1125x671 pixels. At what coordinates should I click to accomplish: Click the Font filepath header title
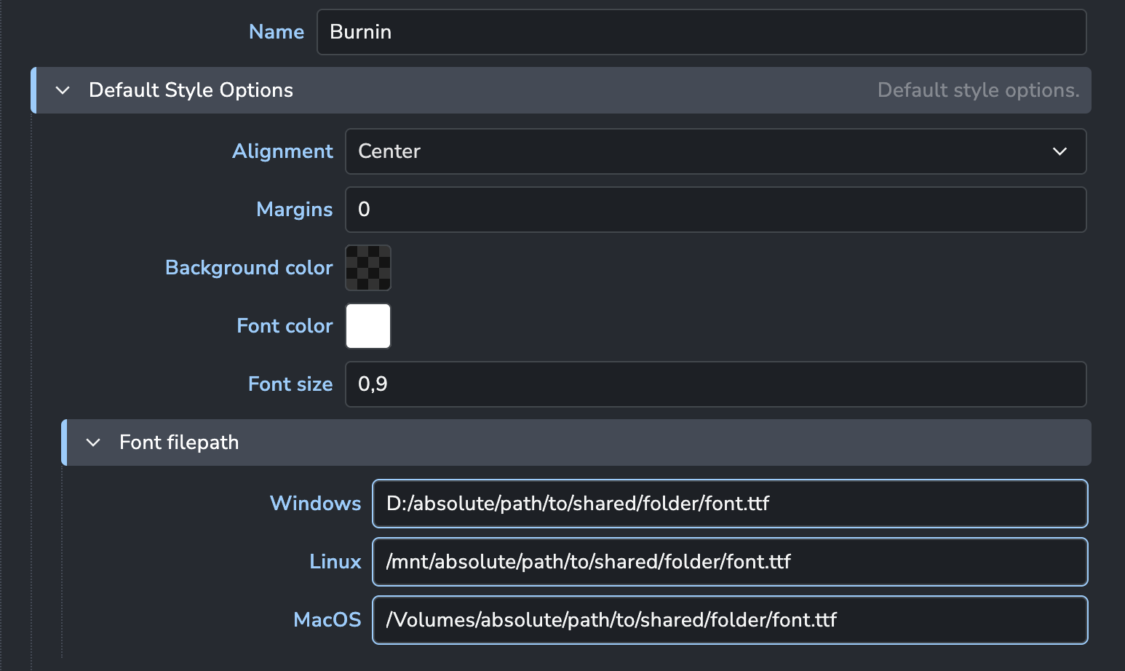click(x=179, y=442)
